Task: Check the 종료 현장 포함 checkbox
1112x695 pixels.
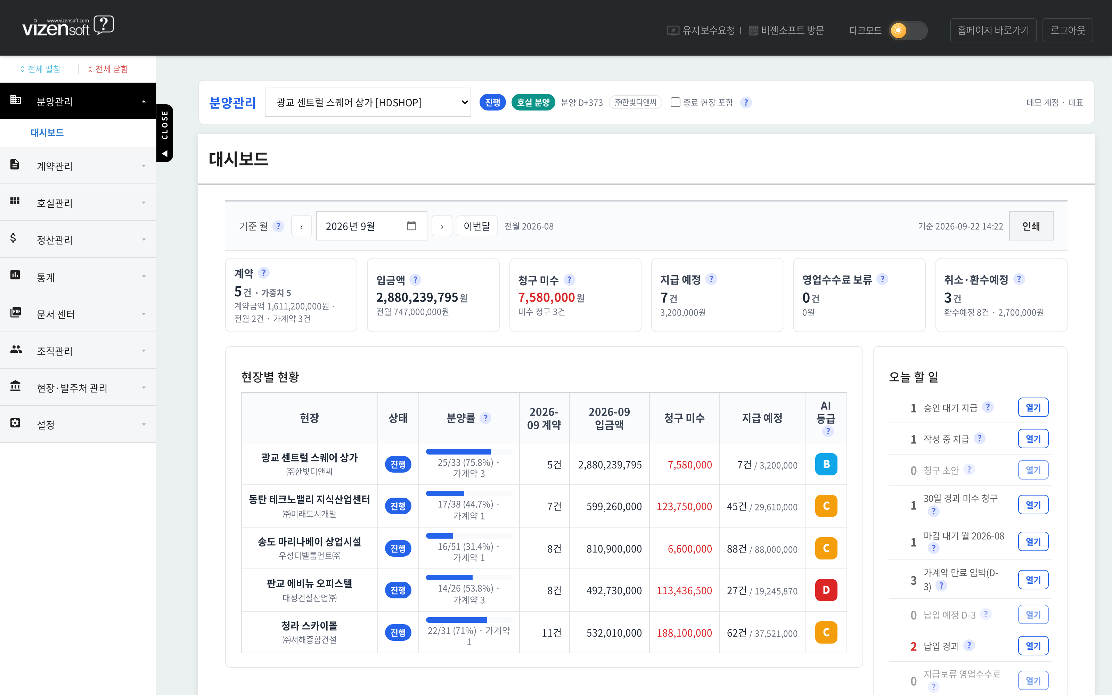Action: pos(676,102)
